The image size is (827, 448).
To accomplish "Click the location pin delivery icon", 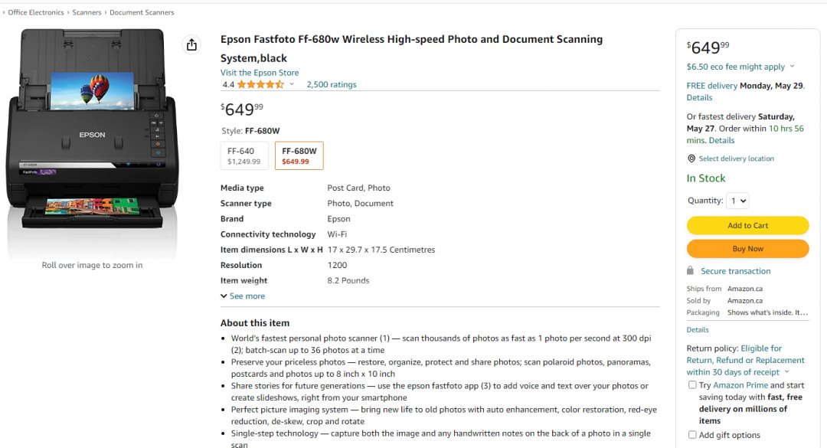I will pos(691,159).
